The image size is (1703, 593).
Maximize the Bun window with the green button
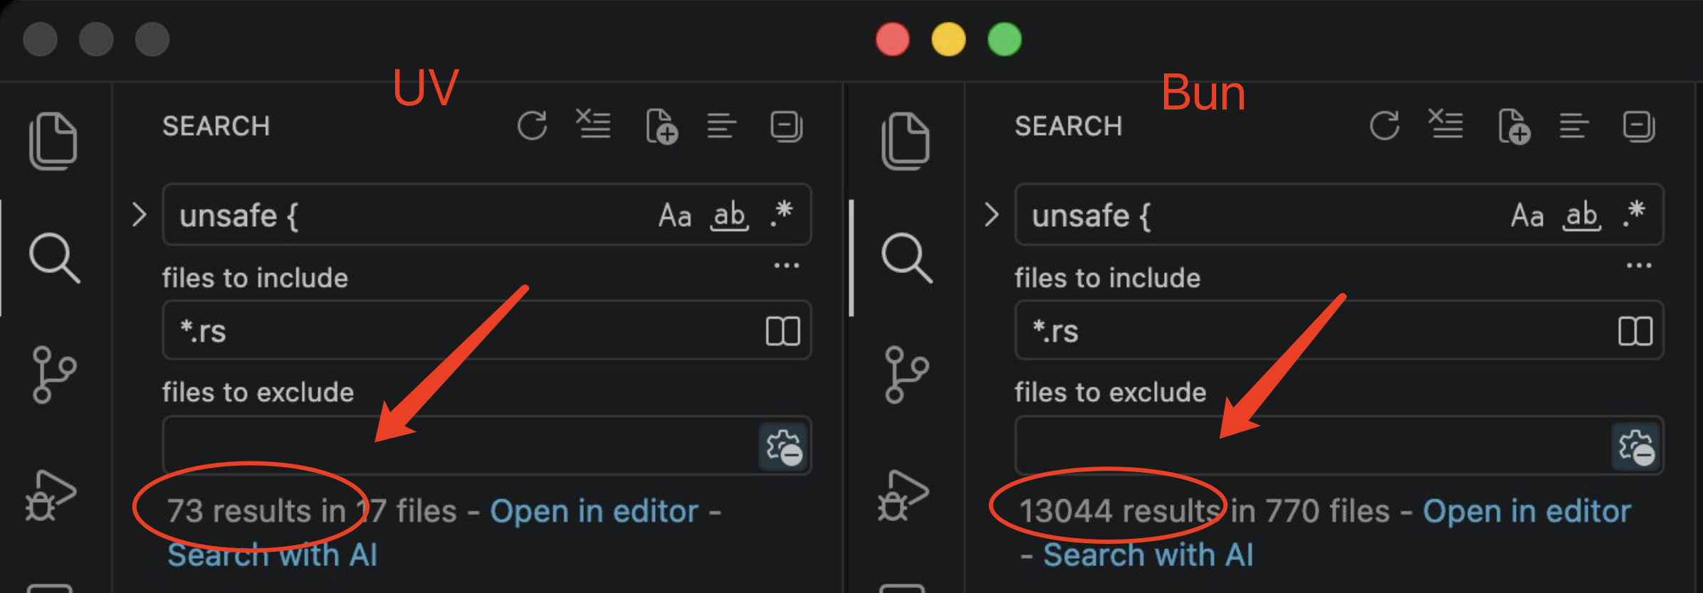tap(1005, 39)
